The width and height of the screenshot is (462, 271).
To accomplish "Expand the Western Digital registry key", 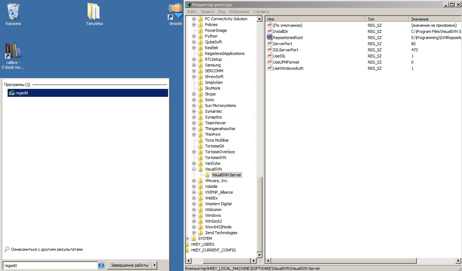I will click(194, 204).
